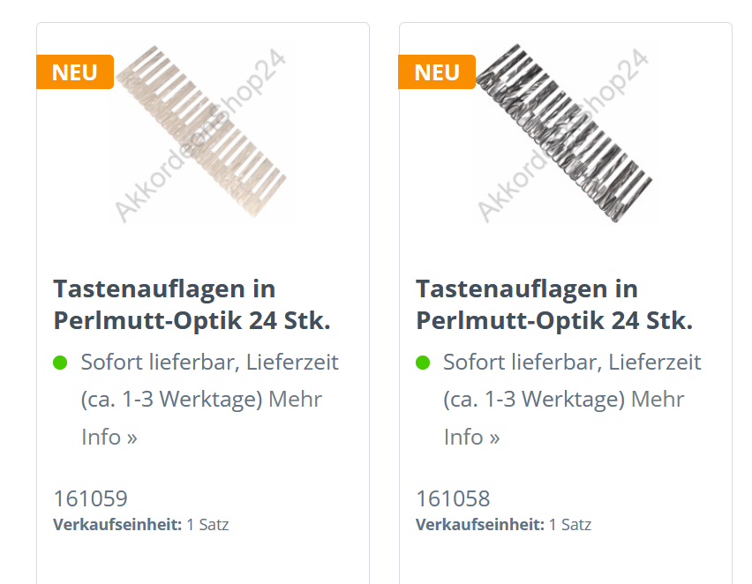Open the Tastenauflagen title of article 161059
The width and height of the screenshot is (752, 584).
[192, 304]
